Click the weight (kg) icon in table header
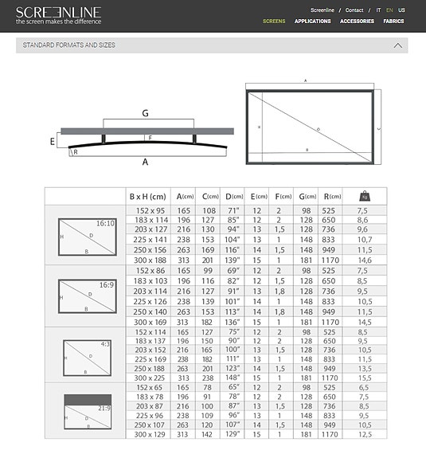The height and width of the screenshot is (458, 426). 365,196
